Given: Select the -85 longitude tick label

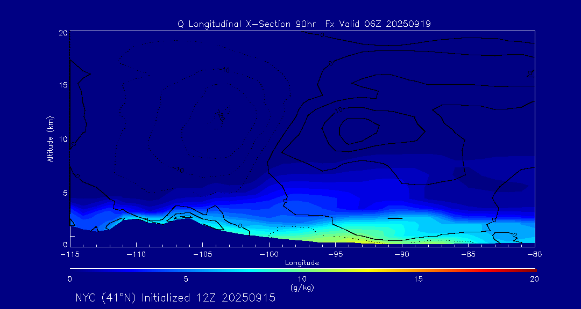Looking at the screenshot, I should pyautogui.click(x=469, y=255).
